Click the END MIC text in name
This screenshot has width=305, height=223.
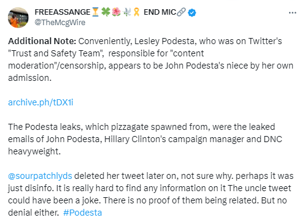click(x=160, y=12)
